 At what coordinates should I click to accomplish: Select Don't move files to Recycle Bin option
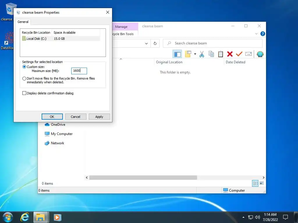(24, 78)
